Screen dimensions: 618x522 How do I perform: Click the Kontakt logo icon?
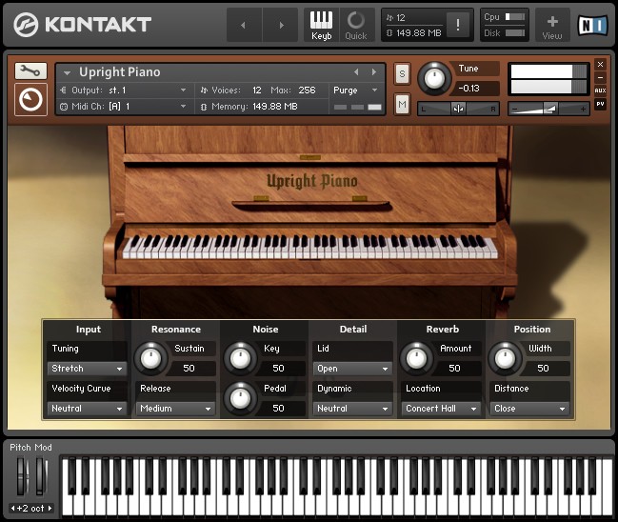coord(26,25)
